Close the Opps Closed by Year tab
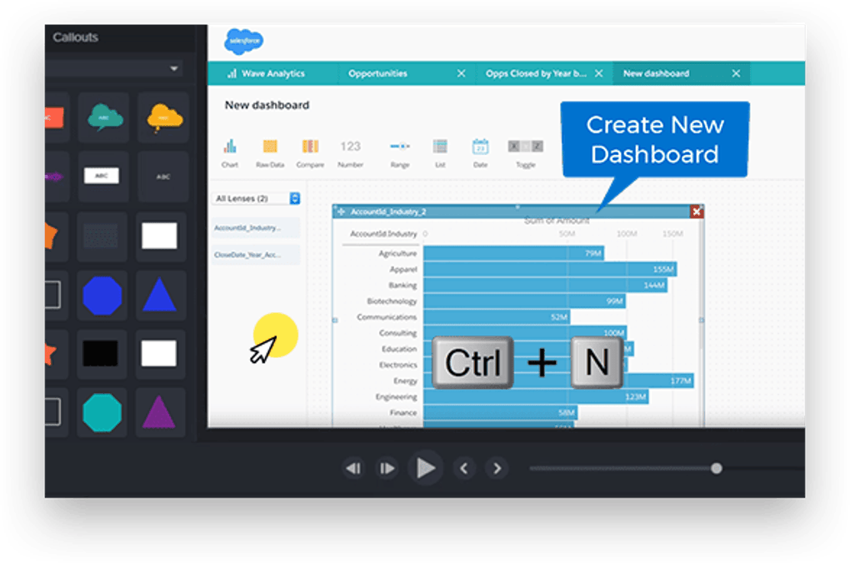850x563 pixels. click(599, 73)
